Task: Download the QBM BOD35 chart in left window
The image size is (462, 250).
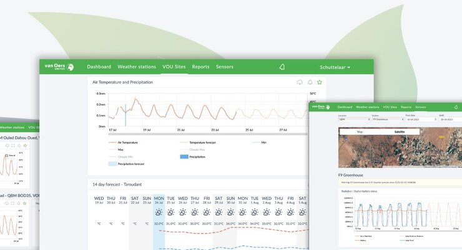Action: tap(6, 203)
